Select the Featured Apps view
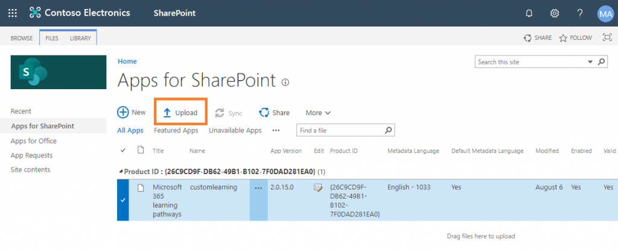Viewport: 618px width, 250px height. coord(176,130)
